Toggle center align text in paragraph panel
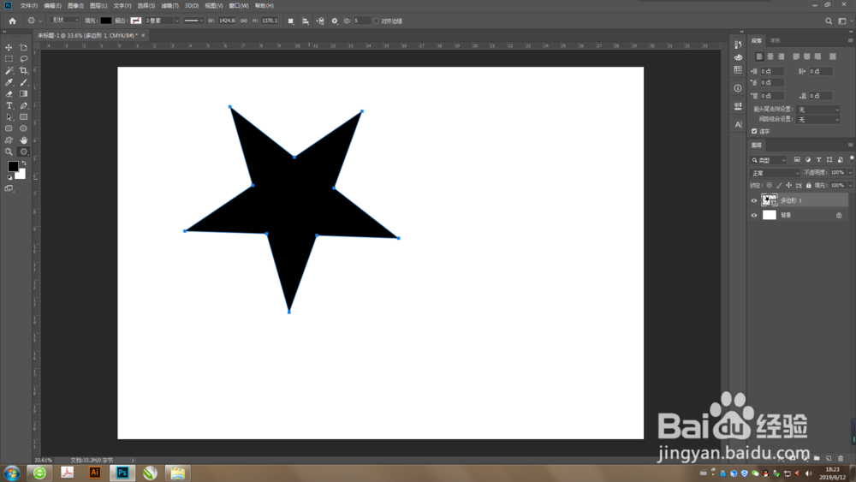Screen dimensions: 856x482 tap(770, 57)
